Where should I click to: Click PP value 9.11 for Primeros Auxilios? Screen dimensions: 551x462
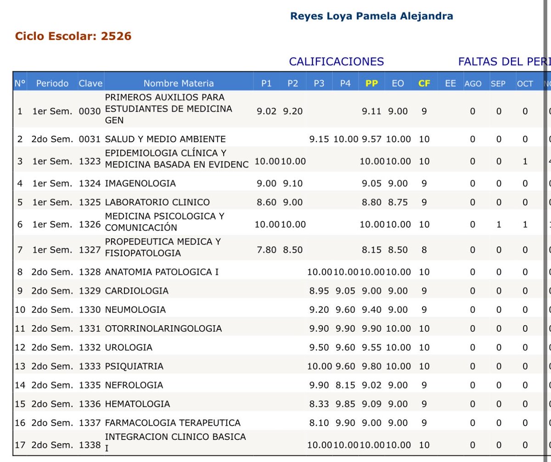point(371,111)
